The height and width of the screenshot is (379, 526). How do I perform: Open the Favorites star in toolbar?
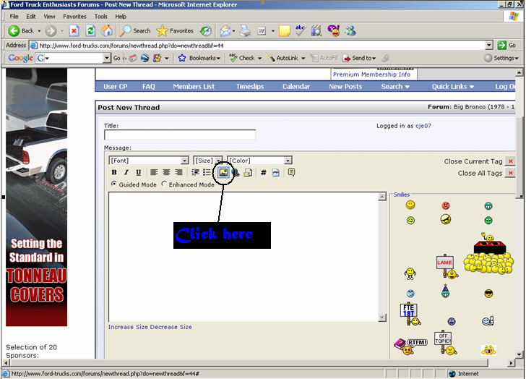click(175, 31)
